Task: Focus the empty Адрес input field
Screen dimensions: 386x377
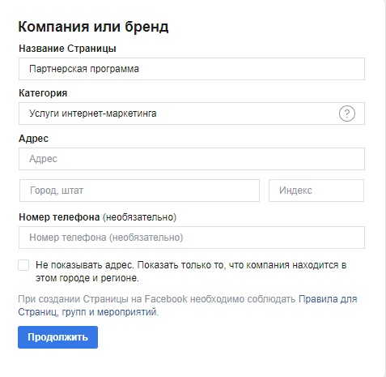Action: 192,159
